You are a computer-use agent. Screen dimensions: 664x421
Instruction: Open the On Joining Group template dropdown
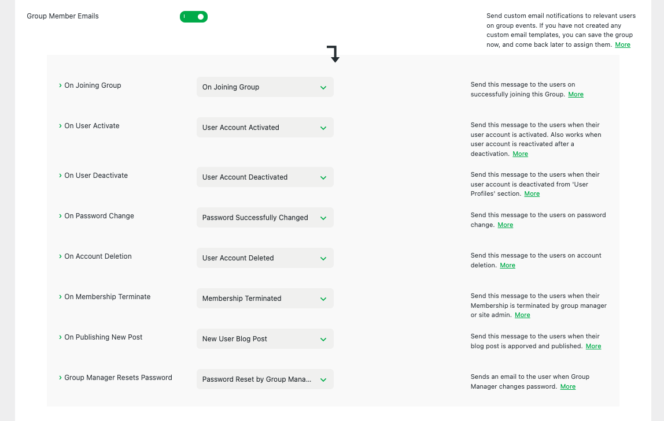click(x=265, y=87)
